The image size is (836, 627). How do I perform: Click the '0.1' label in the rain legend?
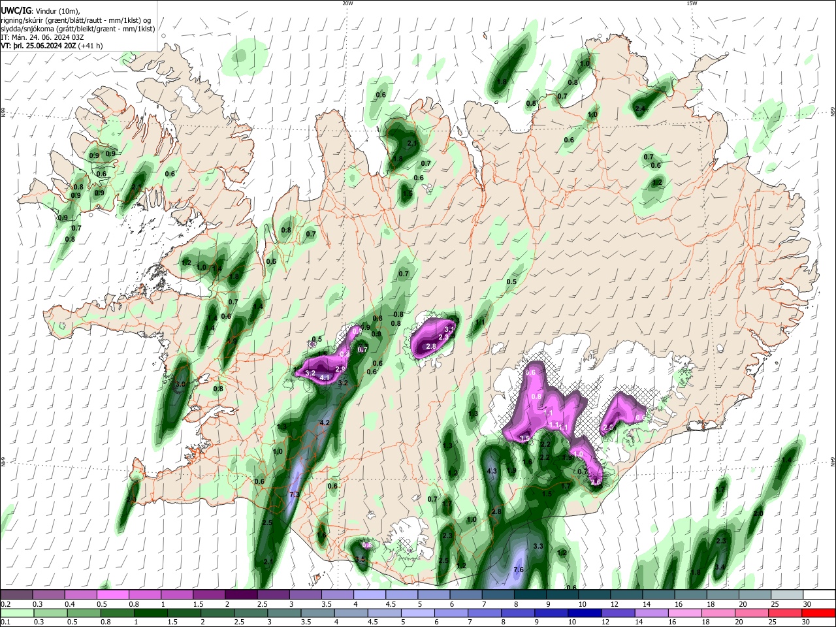click(6, 622)
